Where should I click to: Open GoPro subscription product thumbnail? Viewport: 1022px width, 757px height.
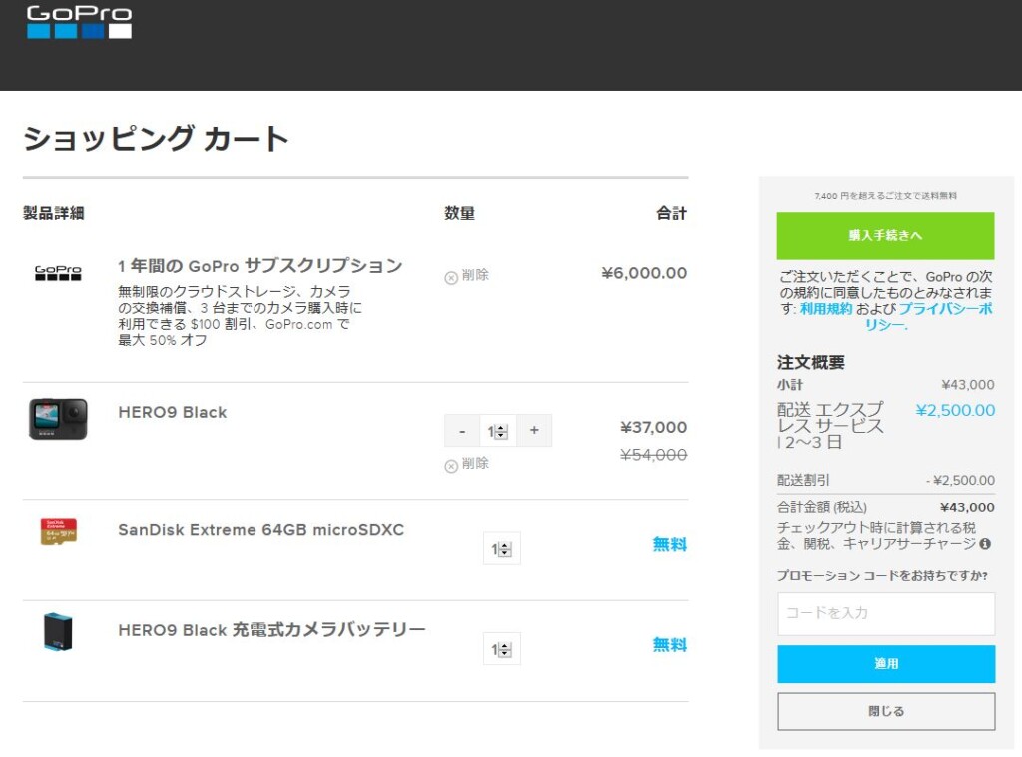(58, 272)
